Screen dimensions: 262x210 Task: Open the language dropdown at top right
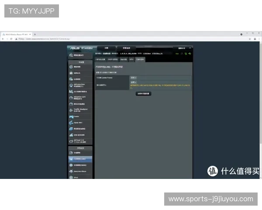click(182, 48)
